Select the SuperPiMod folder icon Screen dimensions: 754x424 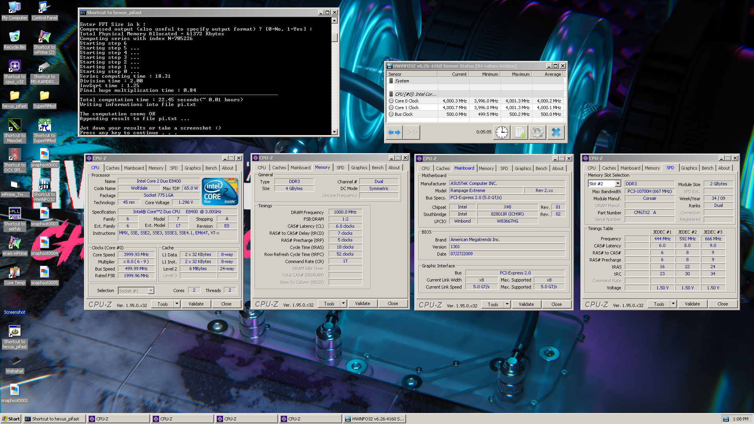click(44, 99)
